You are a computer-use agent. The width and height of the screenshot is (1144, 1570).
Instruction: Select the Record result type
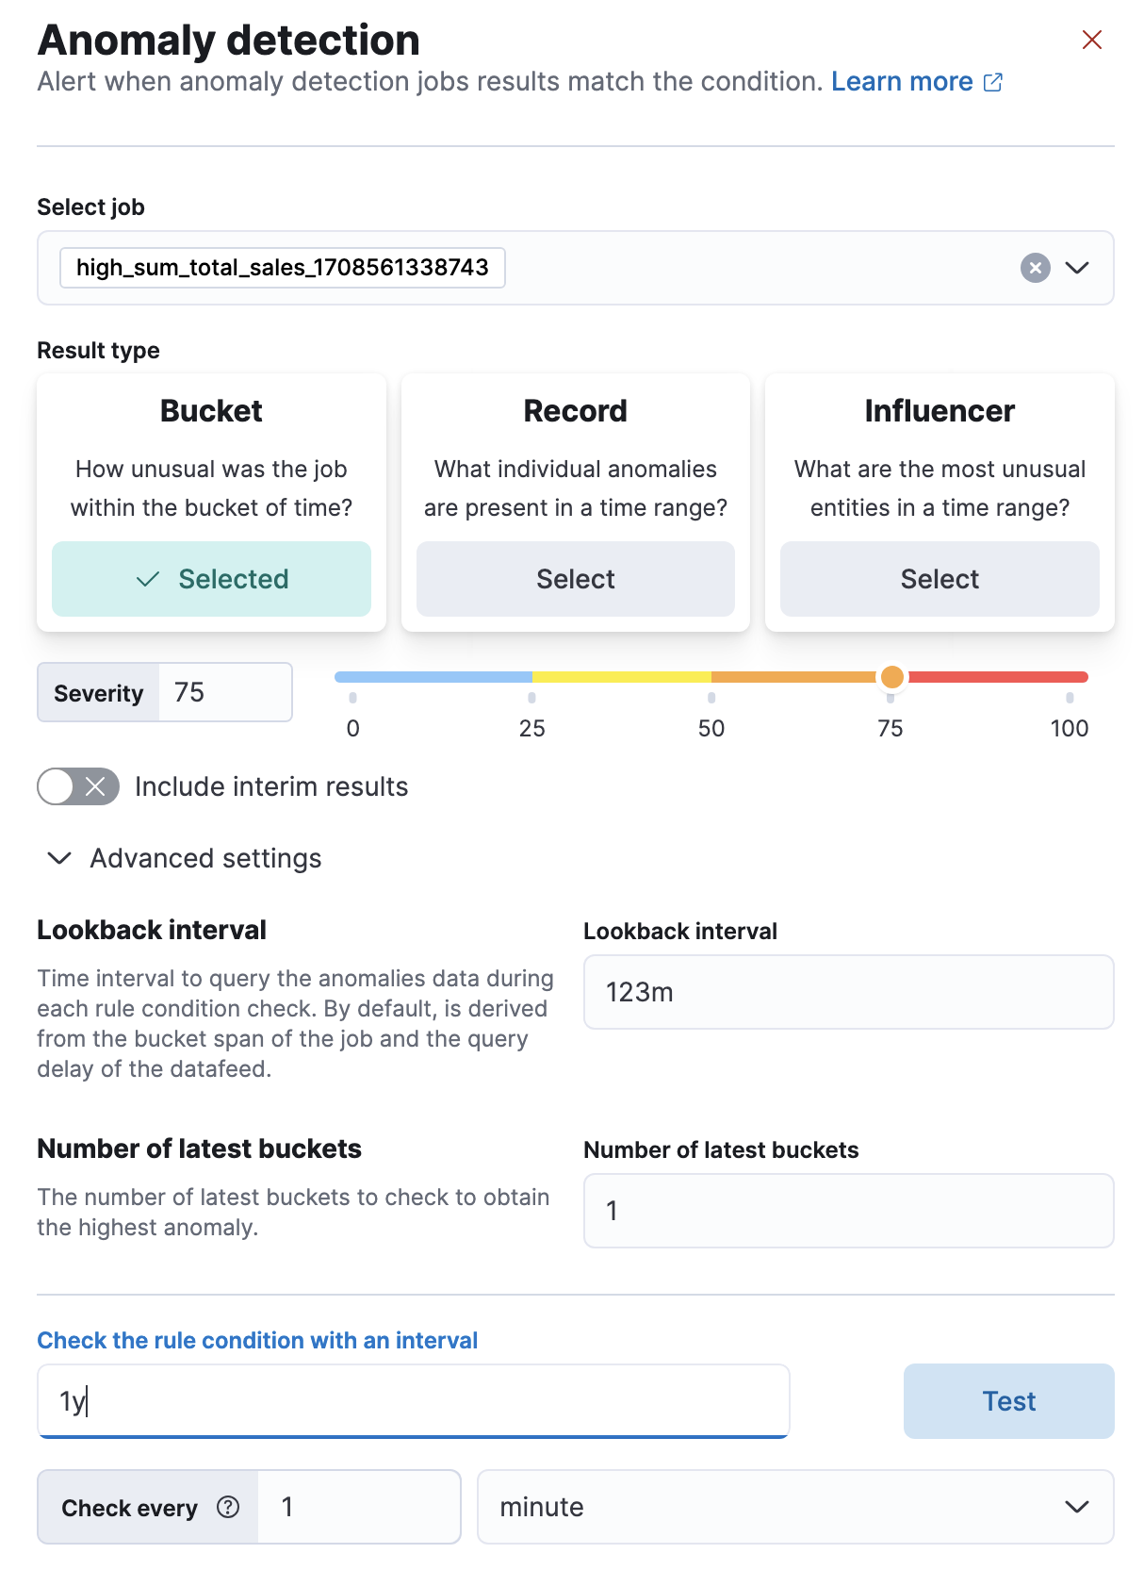coord(575,578)
